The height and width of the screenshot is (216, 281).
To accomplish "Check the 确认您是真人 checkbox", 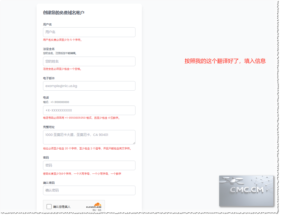I will (49, 206).
